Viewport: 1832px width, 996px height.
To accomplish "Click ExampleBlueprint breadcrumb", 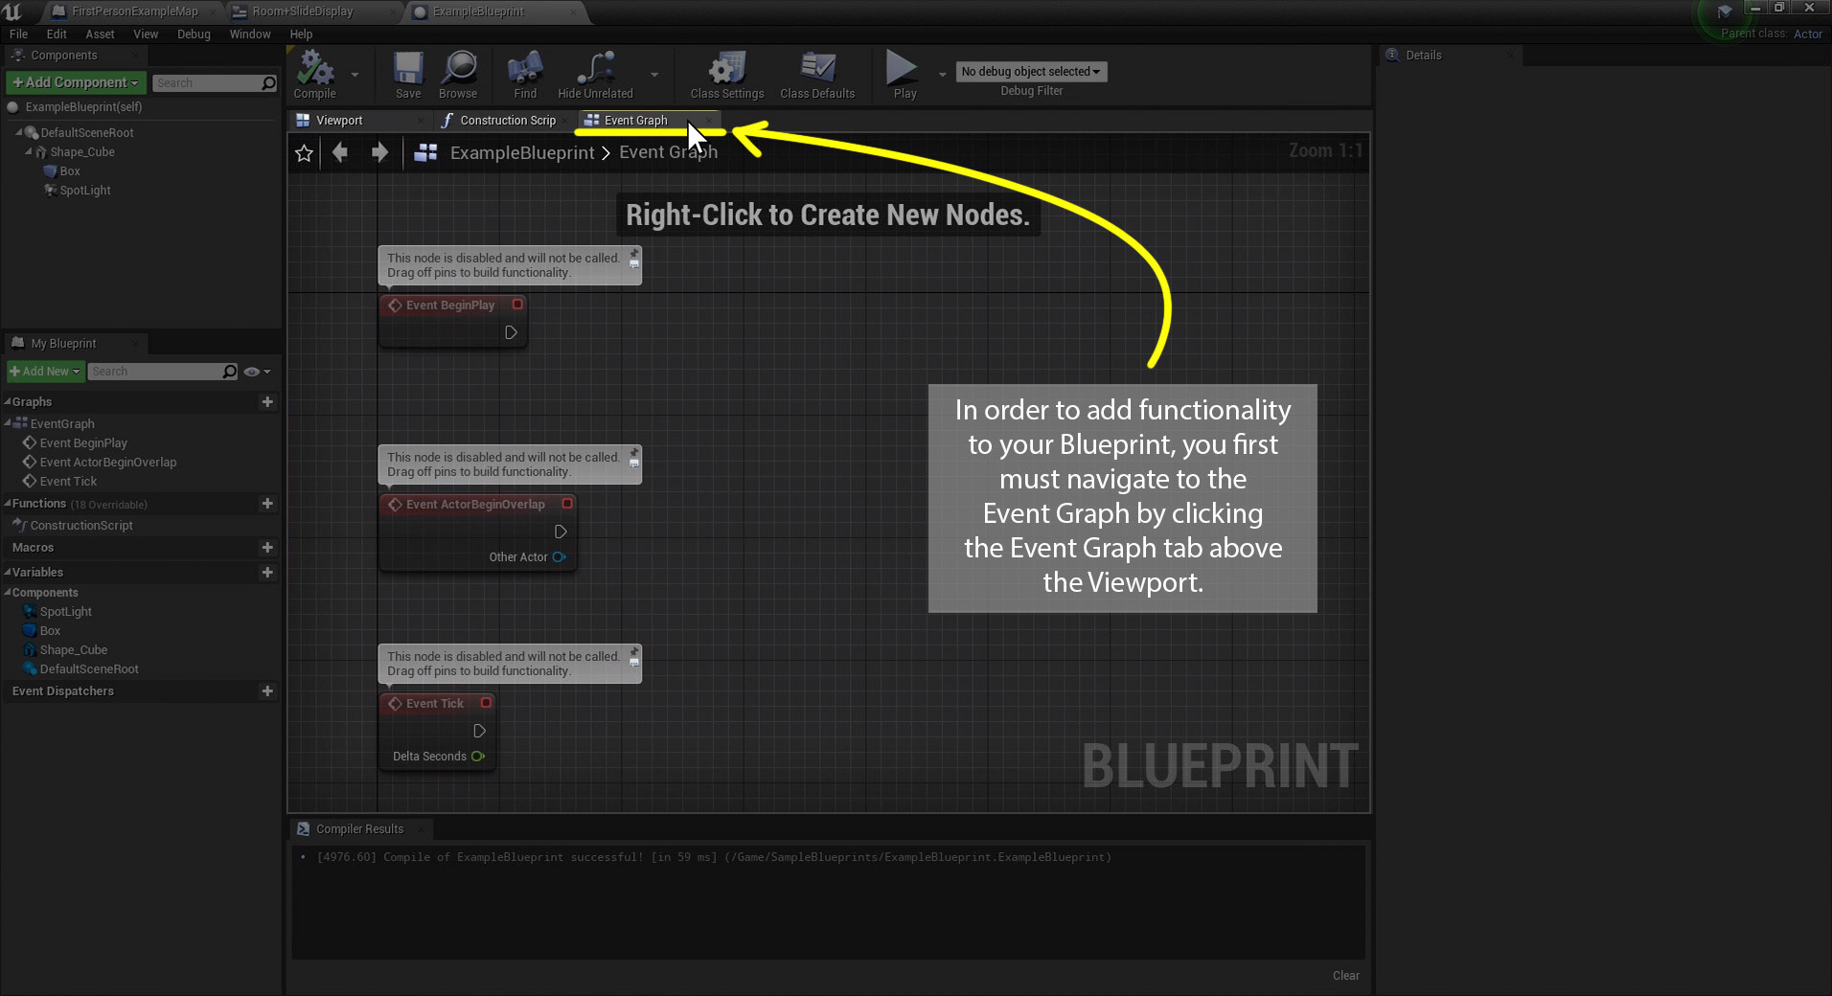I will pos(522,153).
